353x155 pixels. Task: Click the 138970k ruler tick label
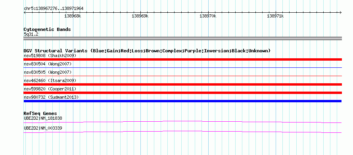tap(208, 16)
